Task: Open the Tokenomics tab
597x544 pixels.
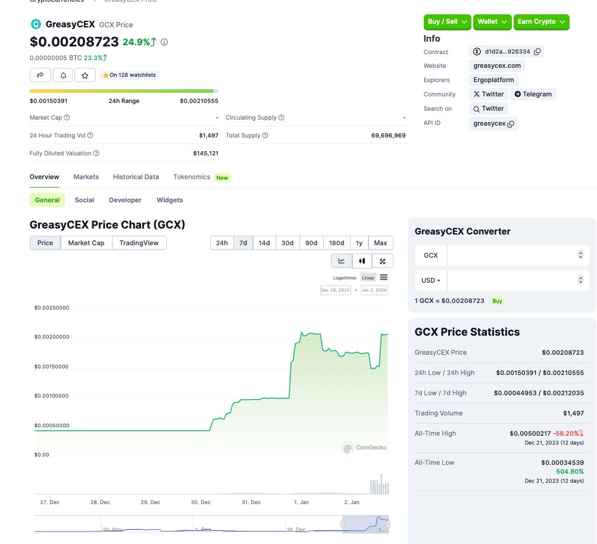Action: 192,177
